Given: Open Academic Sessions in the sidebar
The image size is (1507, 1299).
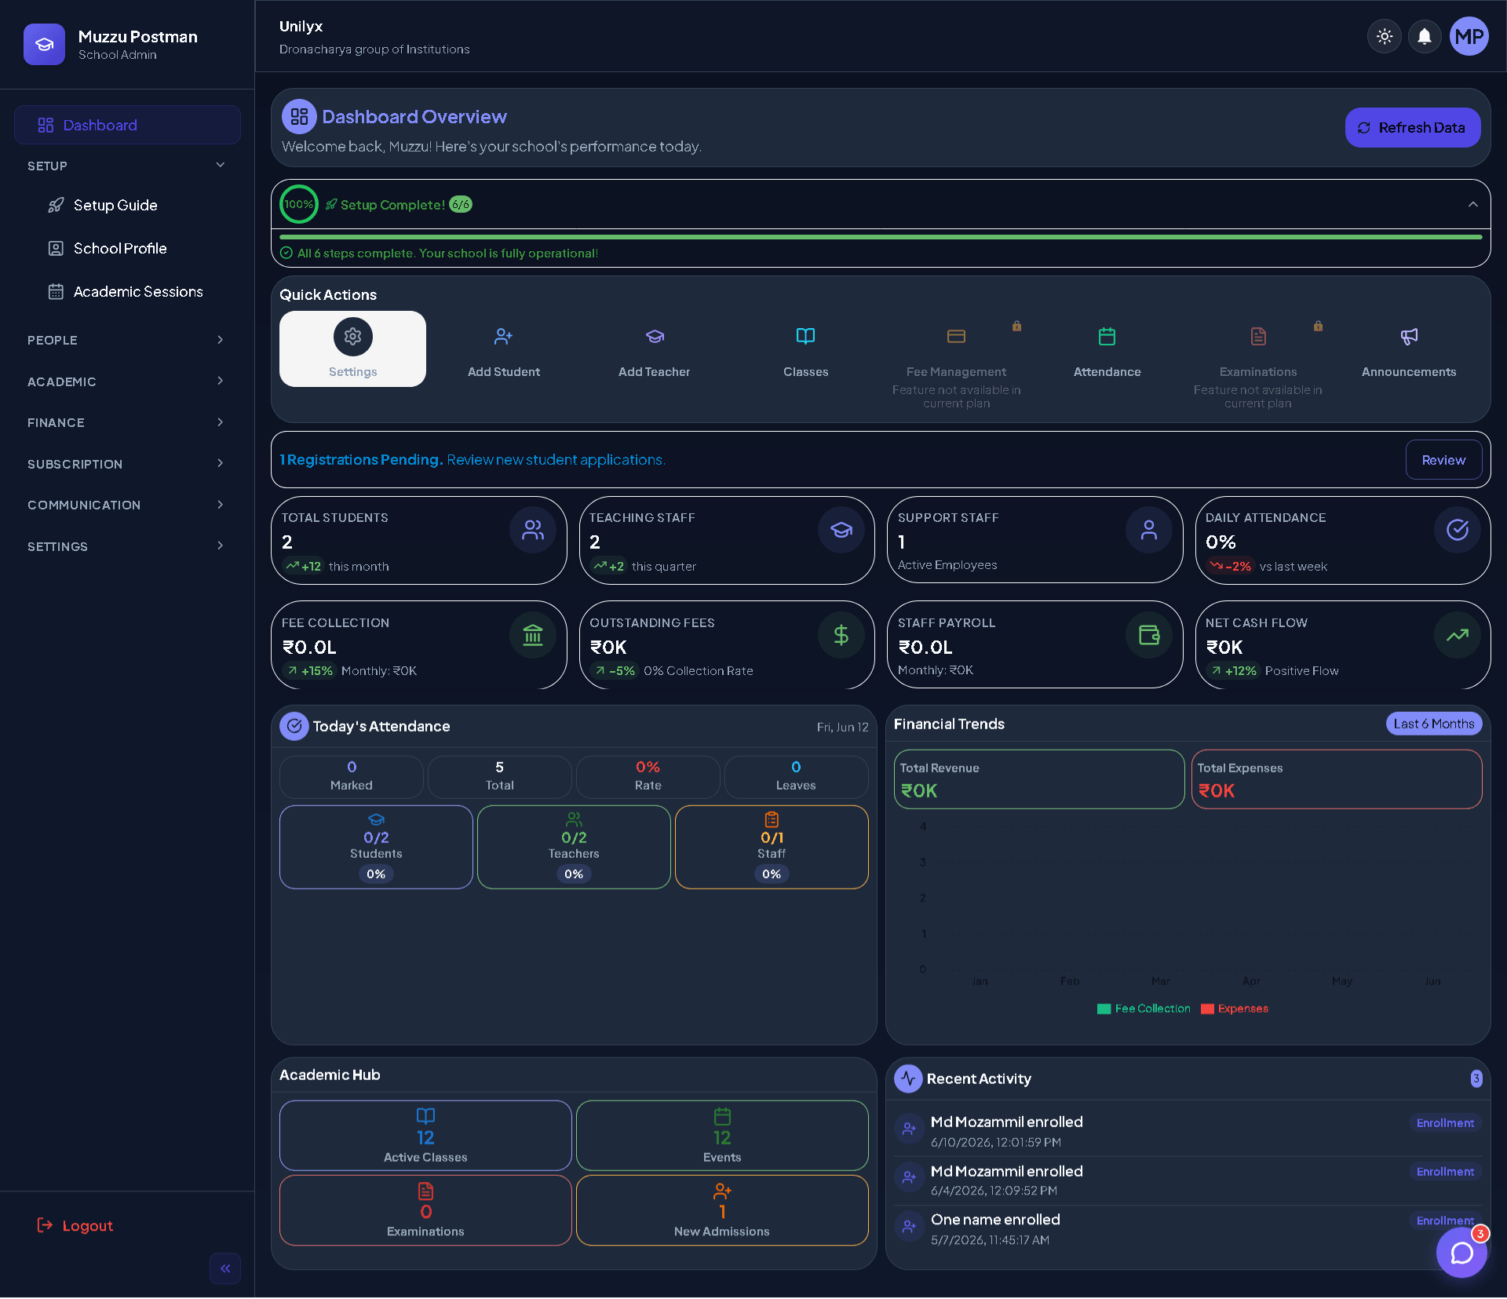Looking at the screenshot, I should 138,291.
